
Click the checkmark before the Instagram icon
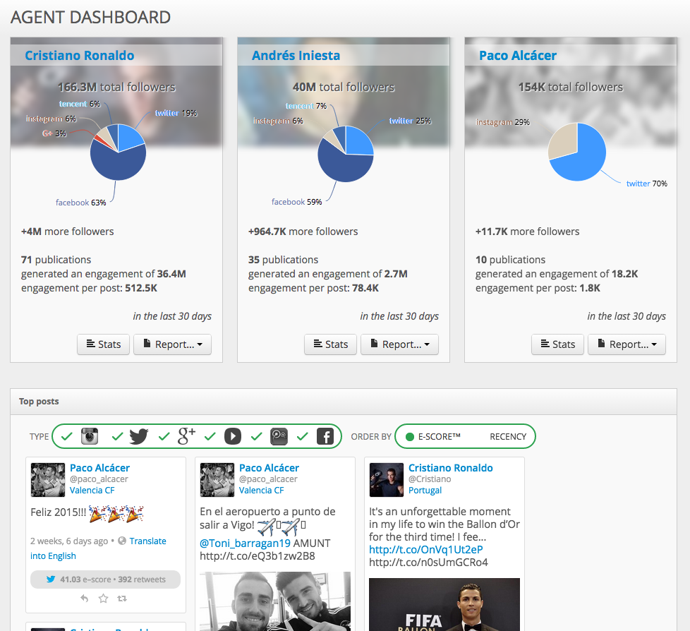point(67,436)
